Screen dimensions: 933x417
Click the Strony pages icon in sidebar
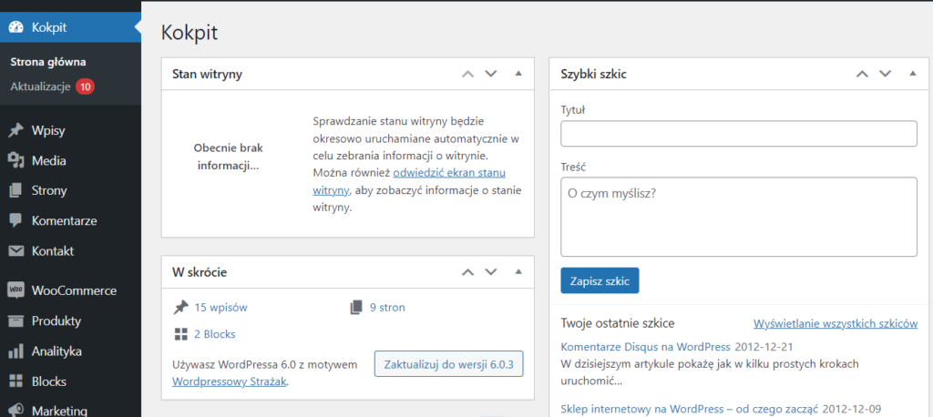tap(15, 191)
